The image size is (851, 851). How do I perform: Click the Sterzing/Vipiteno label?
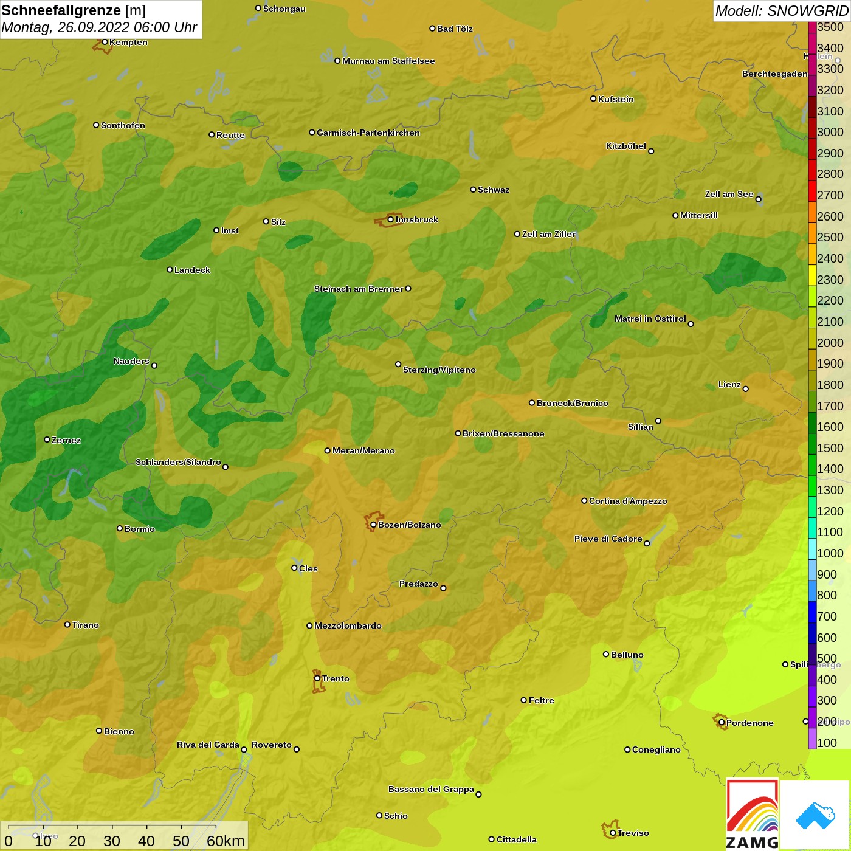(439, 370)
